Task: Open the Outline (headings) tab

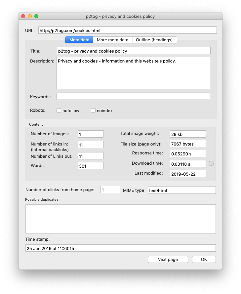Action: (x=154, y=40)
